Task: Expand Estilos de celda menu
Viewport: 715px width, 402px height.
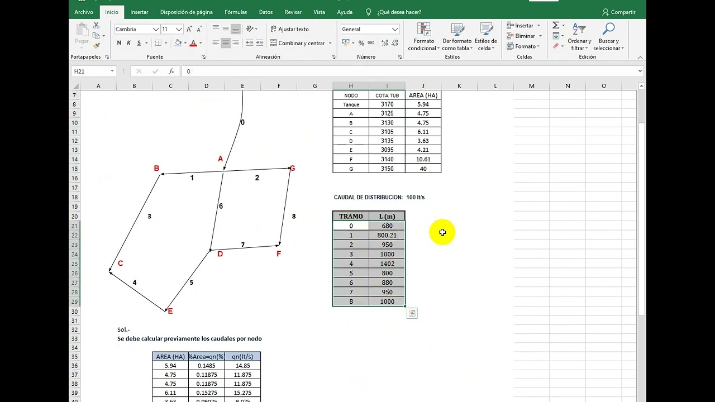Action: (486, 36)
